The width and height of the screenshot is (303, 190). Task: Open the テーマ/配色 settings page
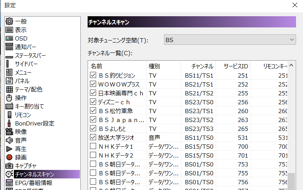(x=29, y=89)
